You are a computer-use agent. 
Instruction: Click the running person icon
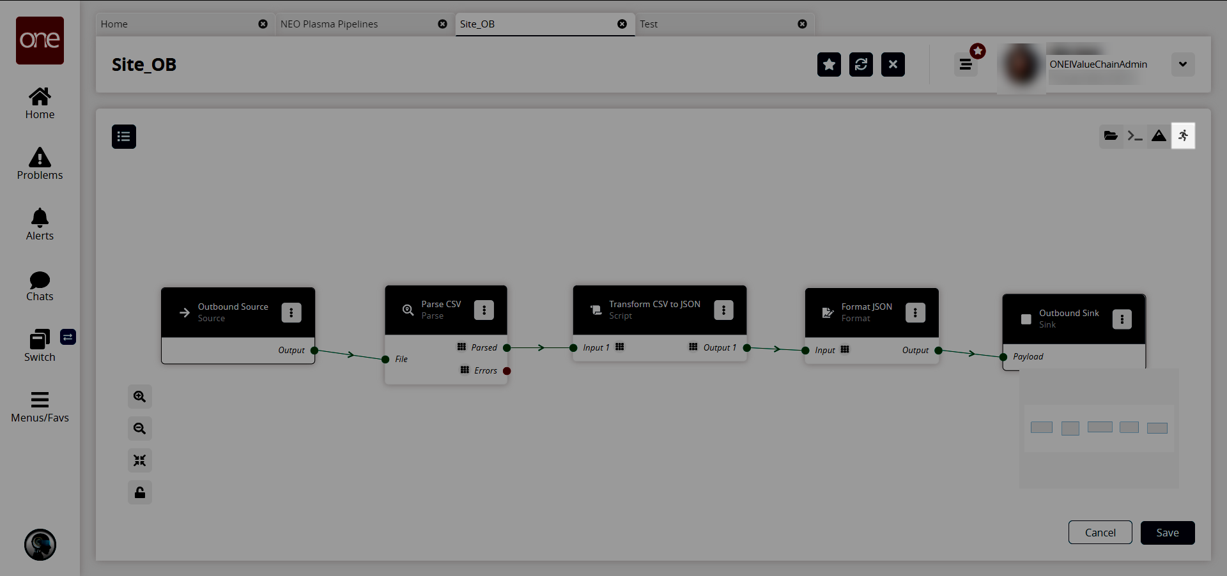[1183, 135]
